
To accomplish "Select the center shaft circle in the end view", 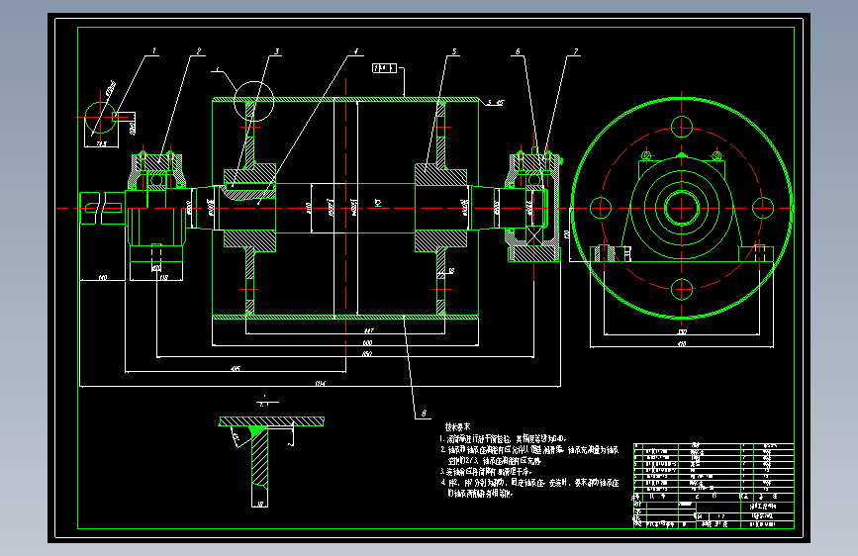I will (682, 208).
